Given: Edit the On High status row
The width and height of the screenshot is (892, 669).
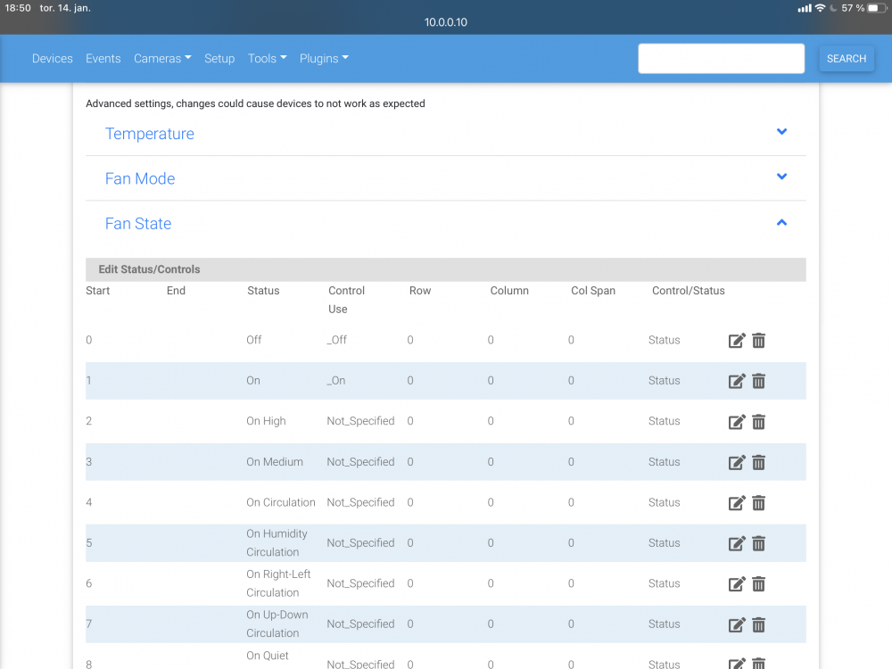Looking at the screenshot, I should (x=737, y=422).
